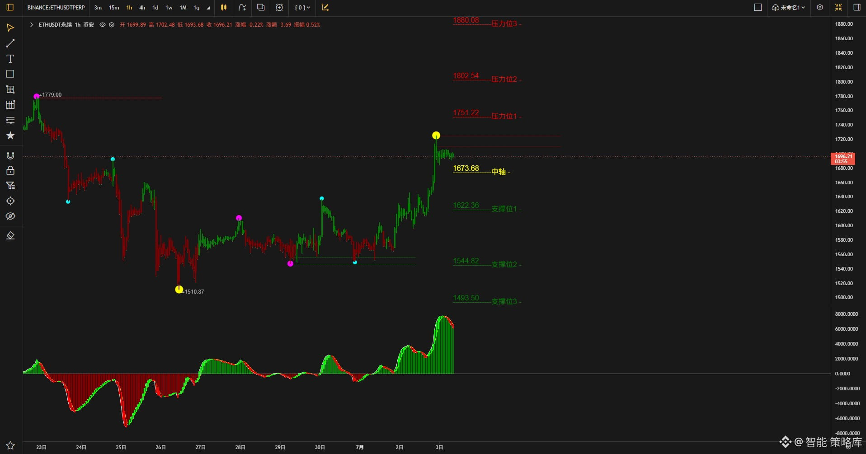Open the indicators function icon
This screenshot has height=454, width=866.
242,7
